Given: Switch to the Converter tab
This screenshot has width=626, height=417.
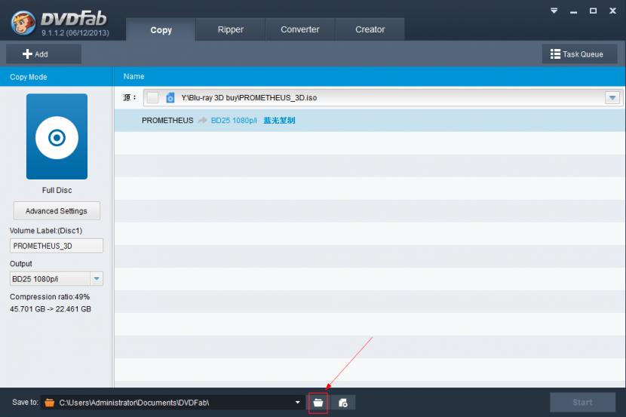Looking at the screenshot, I should pos(299,30).
